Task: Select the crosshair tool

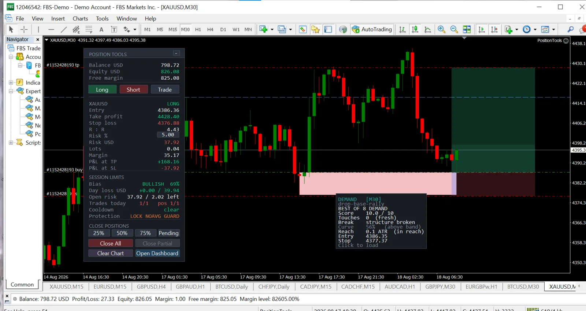Action: 24,29
